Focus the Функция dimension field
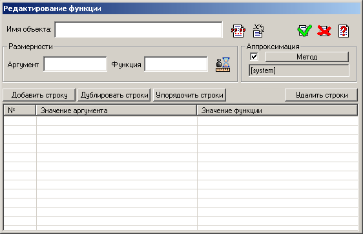The width and height of the screenshot is (363, 234). pyautogui.click(x=176, y=64)
